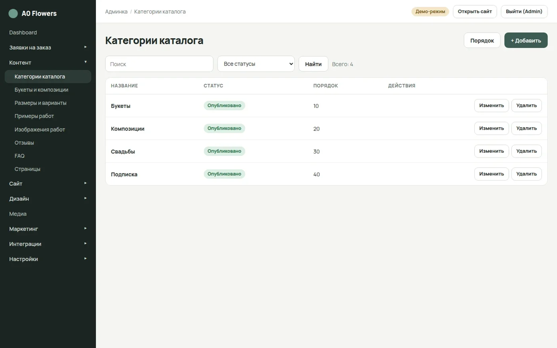
Task: Collapse the Контент sidebar section
Action: pyautogui.click(x=48, y=62)
